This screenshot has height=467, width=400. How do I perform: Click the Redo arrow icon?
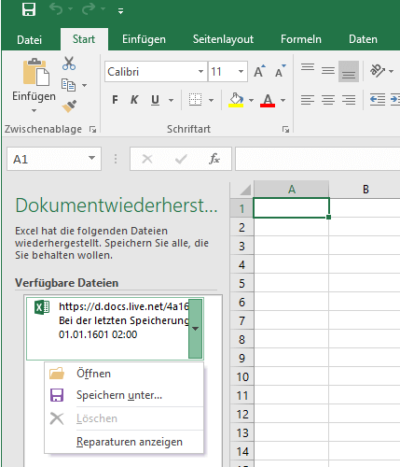click(89, 9)
